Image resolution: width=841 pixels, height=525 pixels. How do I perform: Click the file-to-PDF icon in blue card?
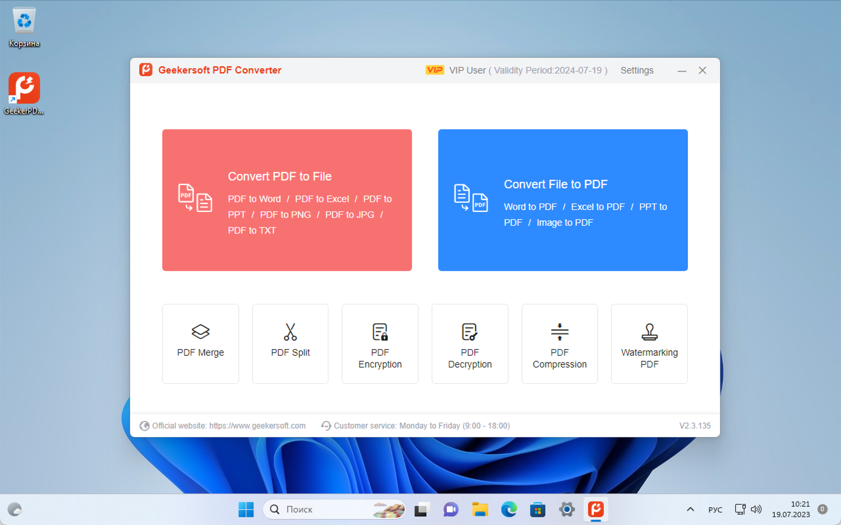pyautogui.click(x=471, y=198)
